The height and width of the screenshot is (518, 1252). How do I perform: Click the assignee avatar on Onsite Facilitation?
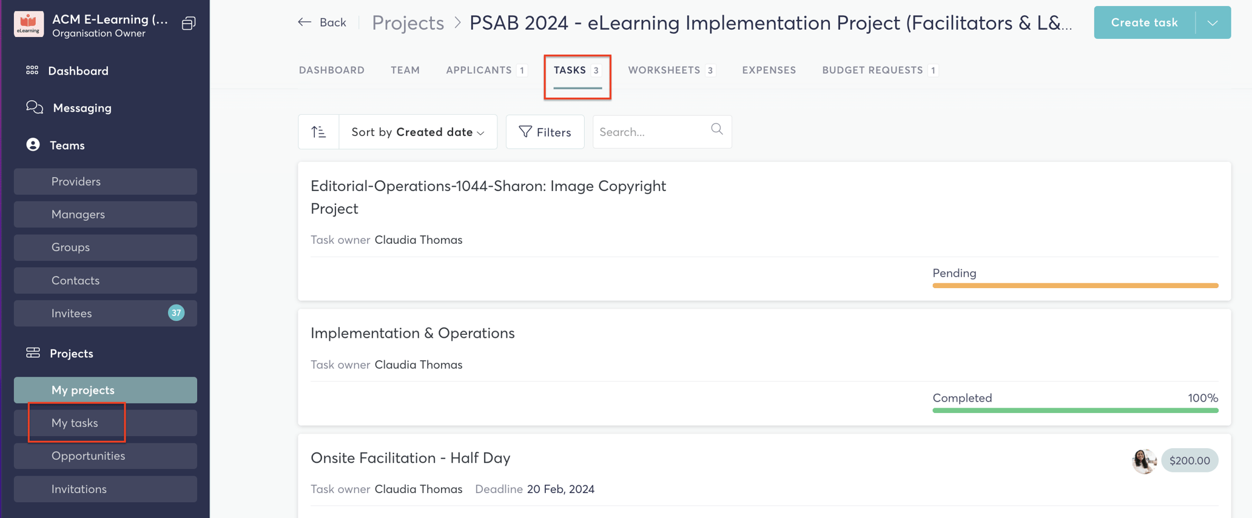point(1145,461)
